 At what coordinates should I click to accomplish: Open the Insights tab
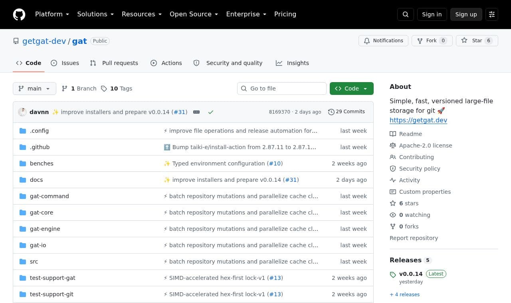(x=292, y=63)
